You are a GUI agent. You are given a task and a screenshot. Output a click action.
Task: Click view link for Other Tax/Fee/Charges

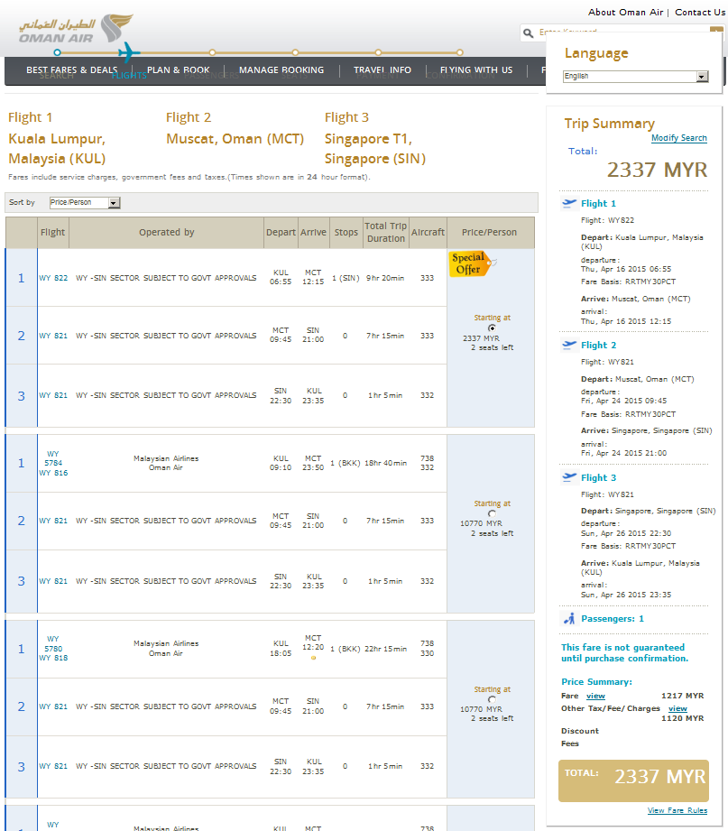click(677, 708)
